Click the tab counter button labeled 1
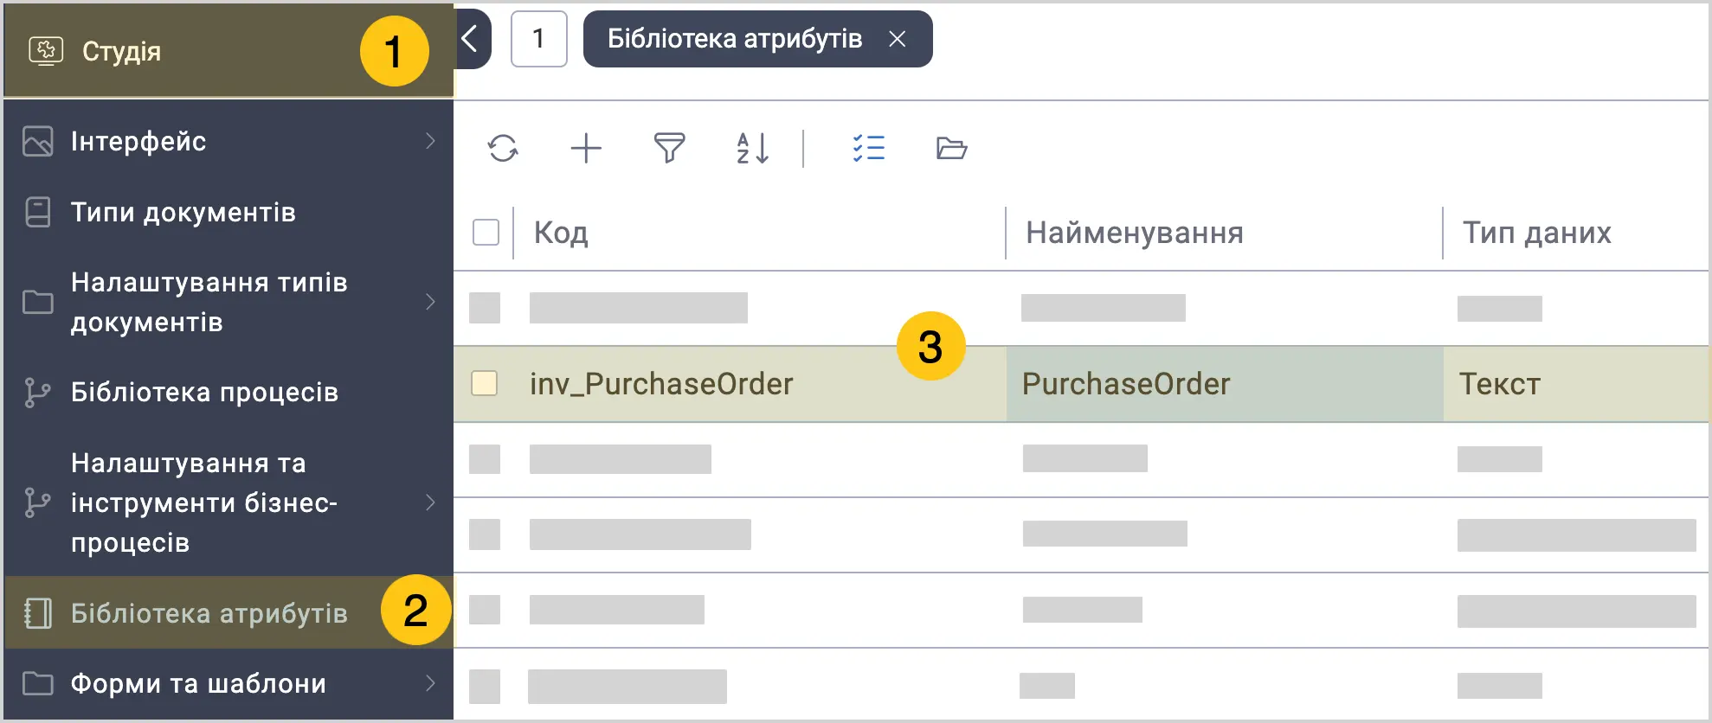The width and height of the screenshot is (1712, 723). click(x=538, y=39)
